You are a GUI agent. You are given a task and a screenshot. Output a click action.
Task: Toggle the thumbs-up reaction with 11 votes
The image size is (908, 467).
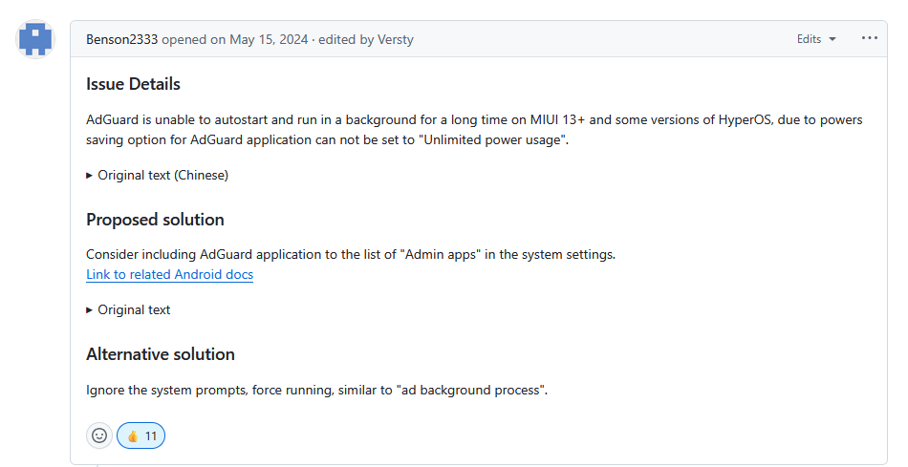pos(141,435)
